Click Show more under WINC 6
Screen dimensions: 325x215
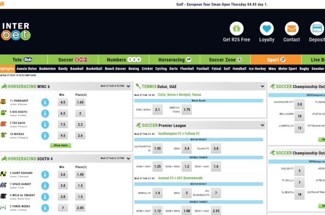click(61, 145)
